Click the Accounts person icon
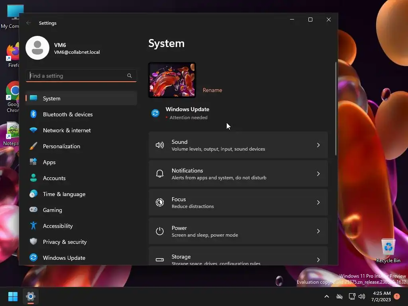 click(33, 178)
